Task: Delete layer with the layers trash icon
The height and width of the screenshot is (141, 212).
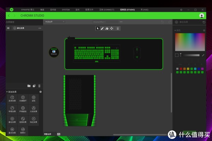Action: pos(39,86)
